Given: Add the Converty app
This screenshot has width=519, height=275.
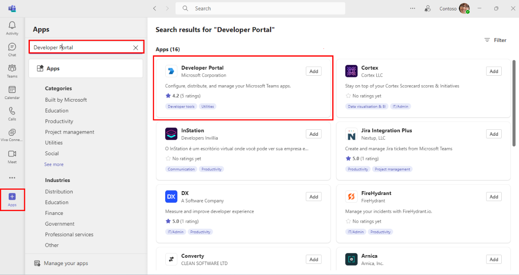Looking at the screenshot, I should [x=314, y=259].
